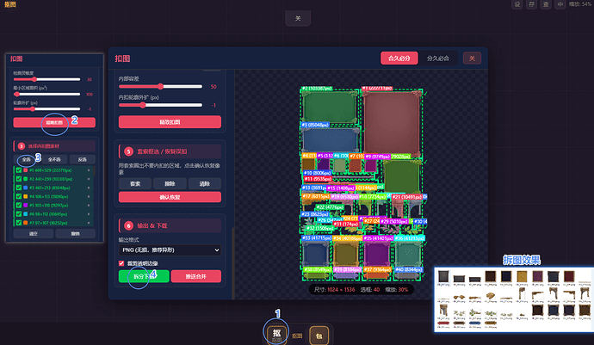
Task: Click the 尺寸 1024 × 1536 size readout
Action: tap(335, 289)
